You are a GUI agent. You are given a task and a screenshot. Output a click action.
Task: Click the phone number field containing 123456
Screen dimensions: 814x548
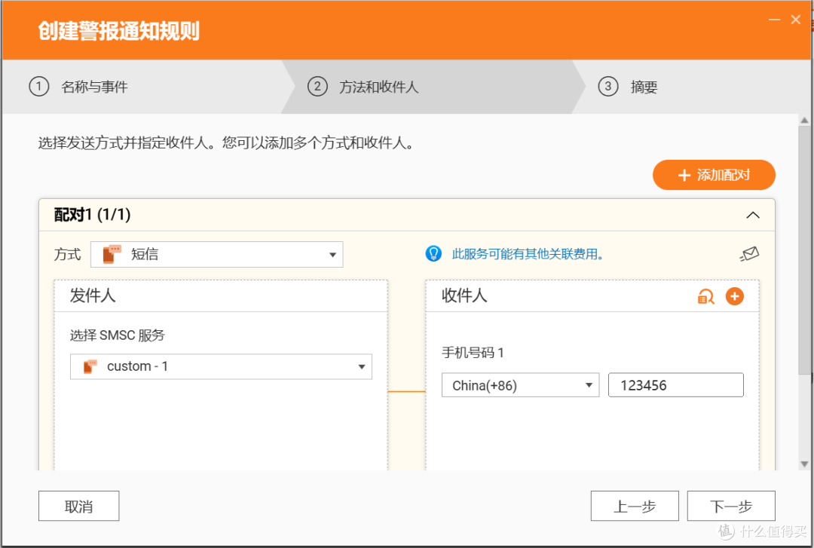tap(675, 385)
